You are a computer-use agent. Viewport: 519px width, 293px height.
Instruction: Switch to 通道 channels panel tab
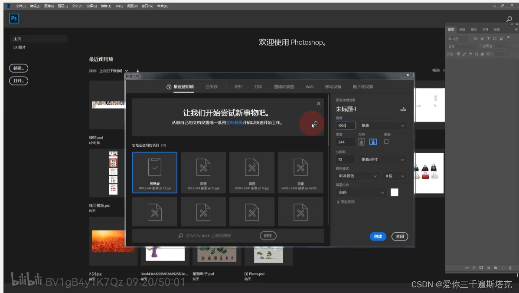pyautogui.click(x=462, y=30)
